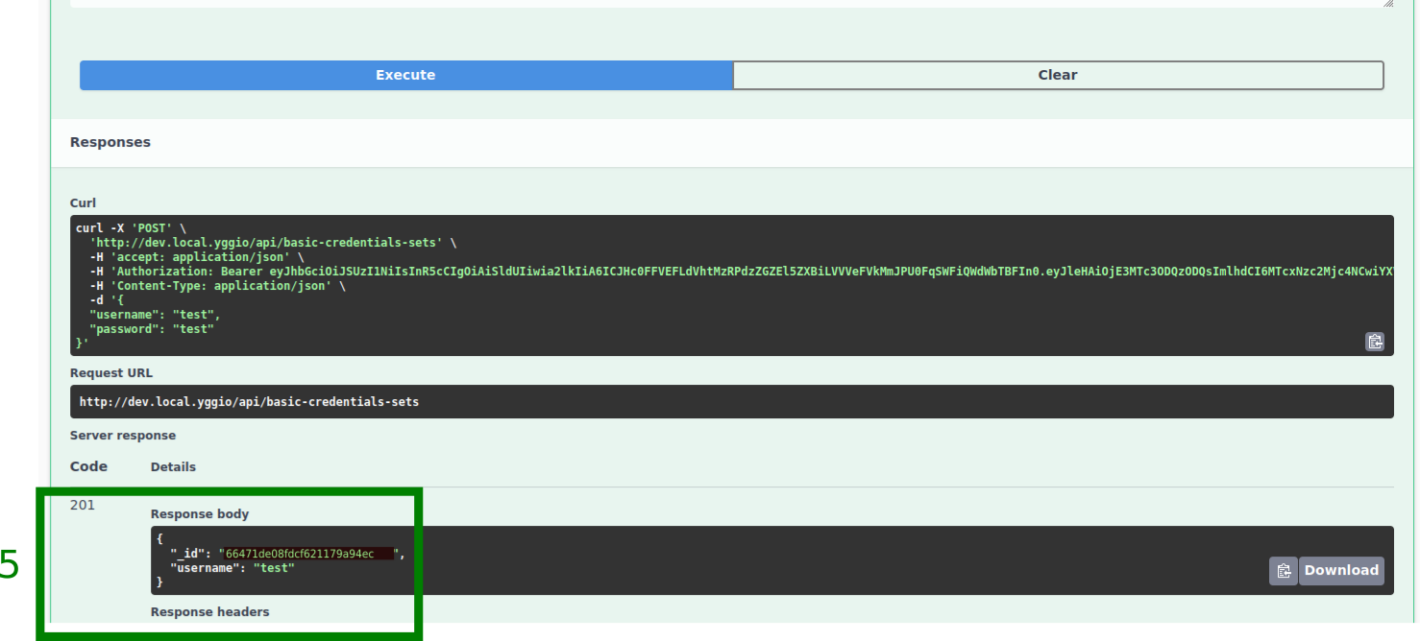Click the "username": "test" response line
The height and width of the screenshot is (641, 1420).
click(x=233, y=568)
